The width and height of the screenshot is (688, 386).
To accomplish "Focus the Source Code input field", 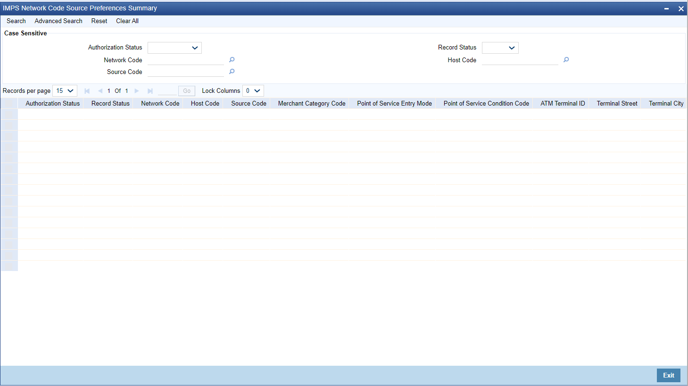I will [x=186, y=72].
